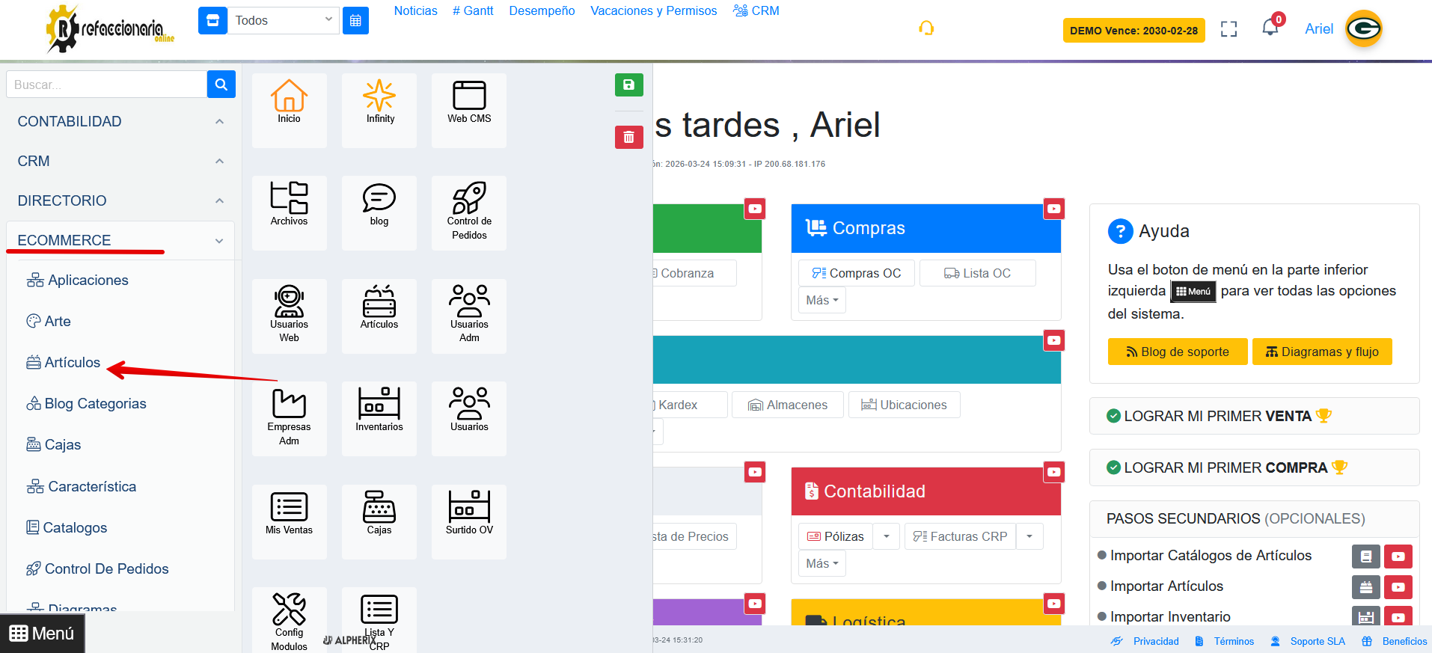Expand the CONTABILIDAD sidebar section

click(x=120, y=121)
